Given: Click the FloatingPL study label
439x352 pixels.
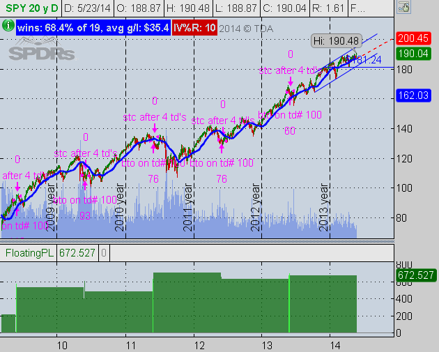Looking at the screenshot, I should point(29,253).
